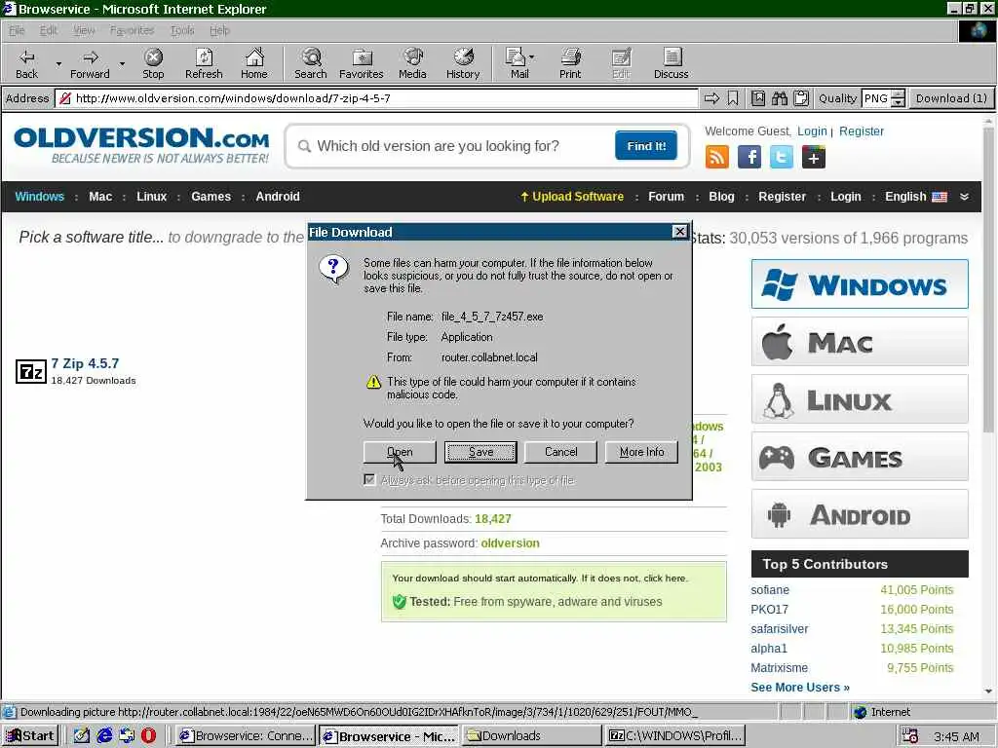Open contributor sofiane's profile
Viewport: 998px width, 748px height.
770,589
